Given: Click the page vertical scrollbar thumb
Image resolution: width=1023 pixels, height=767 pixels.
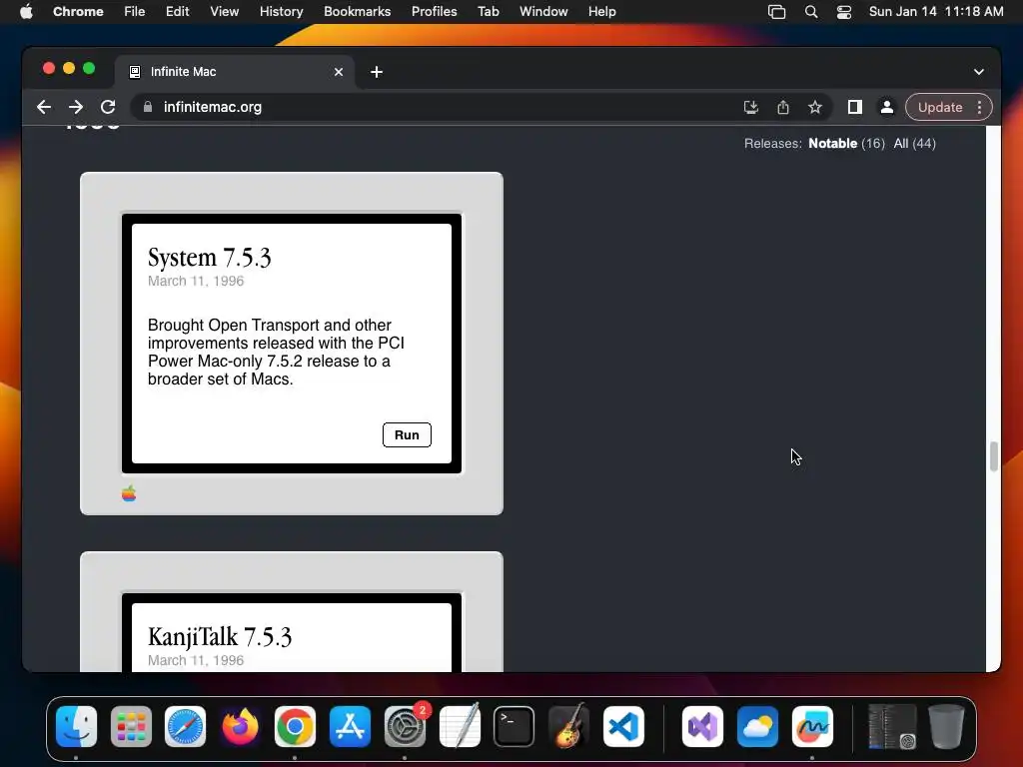Looking at the screenshot, I should tap(994, 455).
